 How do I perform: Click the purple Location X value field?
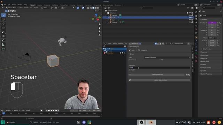pos(212,23)
